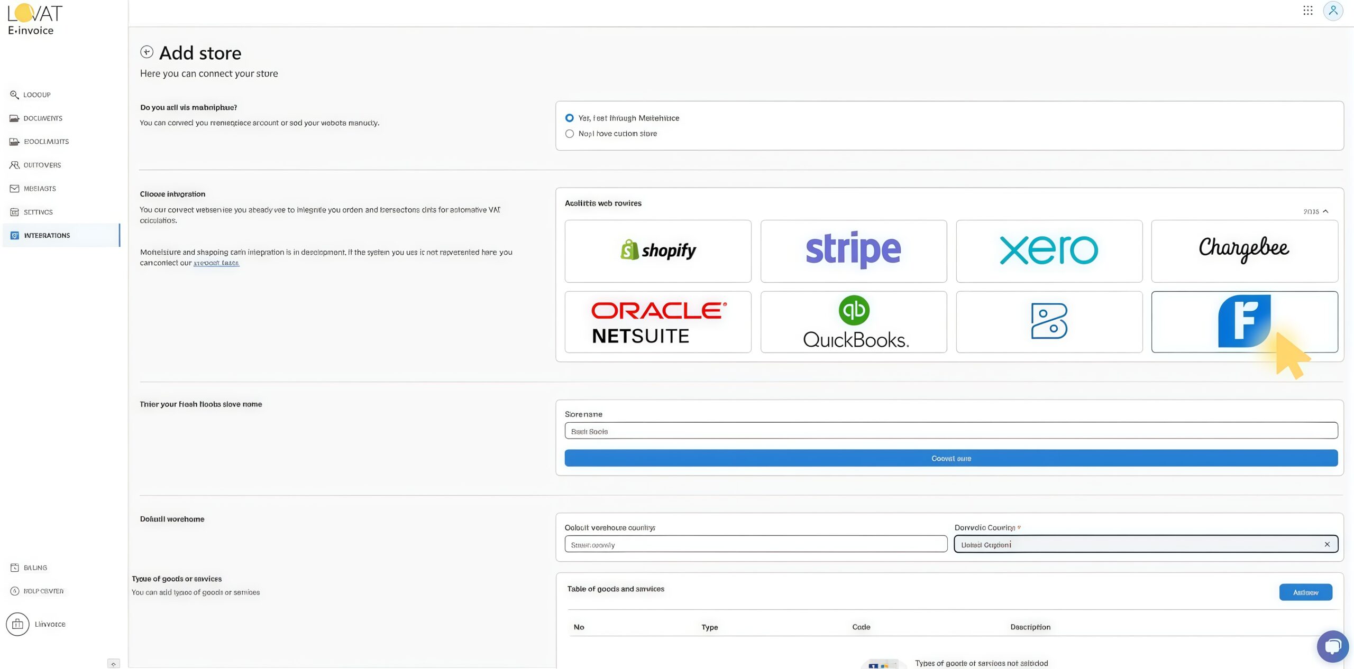Choose the Chargebee integration card
The width and height of the screenshot is (1354, 669).
coord(1245,251)
